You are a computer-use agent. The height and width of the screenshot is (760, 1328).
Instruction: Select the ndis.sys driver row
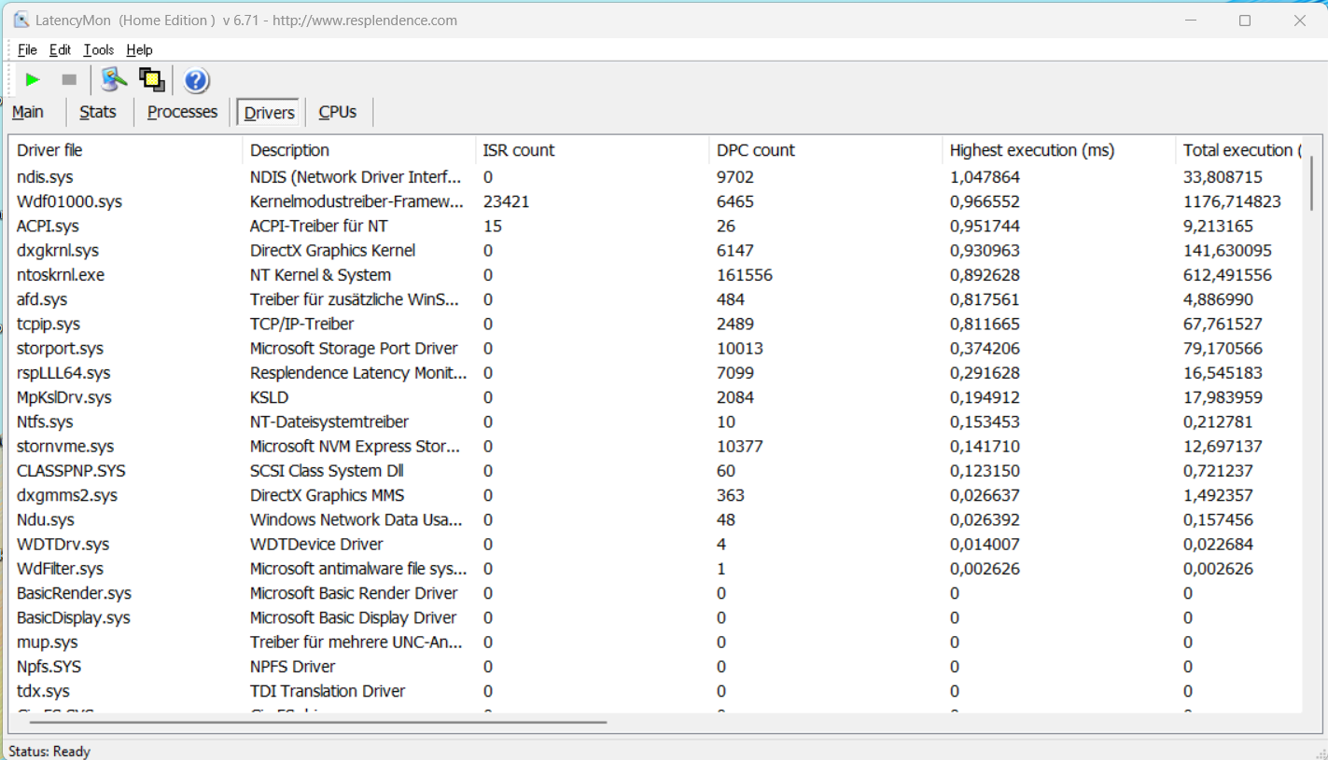click(655, 177)
